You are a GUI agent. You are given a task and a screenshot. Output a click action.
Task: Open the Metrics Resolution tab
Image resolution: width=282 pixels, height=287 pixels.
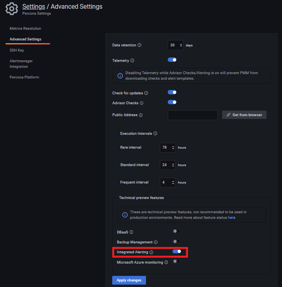25,29
